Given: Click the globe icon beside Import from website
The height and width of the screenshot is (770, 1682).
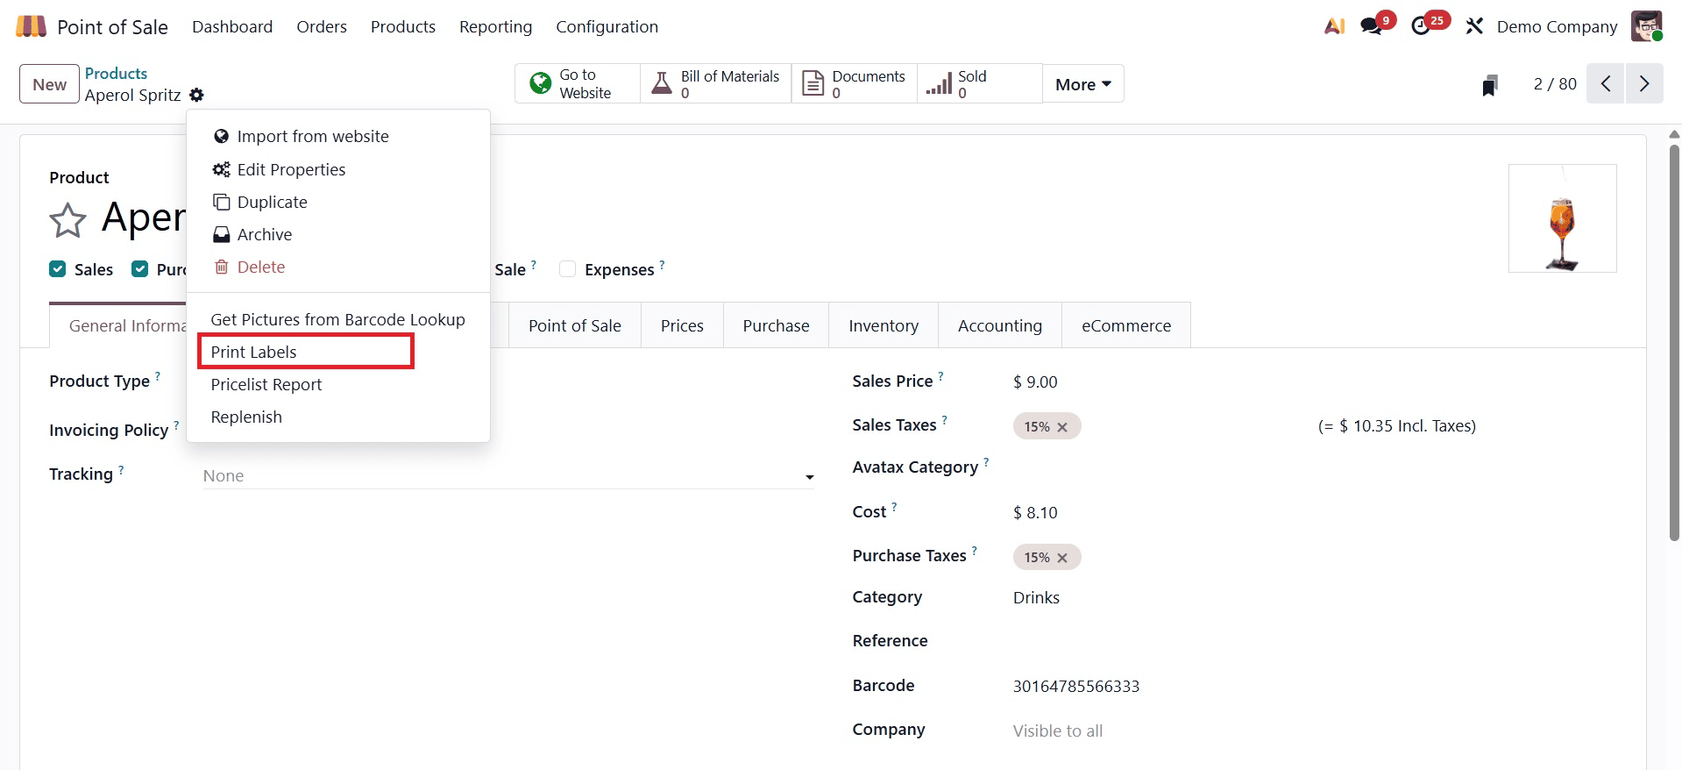Looking at the screenshot, I should pyautogui.click(x=221, y=137).
